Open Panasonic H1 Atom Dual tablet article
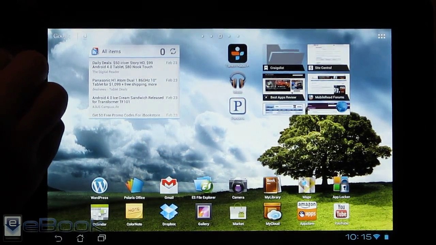The width and height of the screenshot is (436, 245). click(x=134, y=84)
